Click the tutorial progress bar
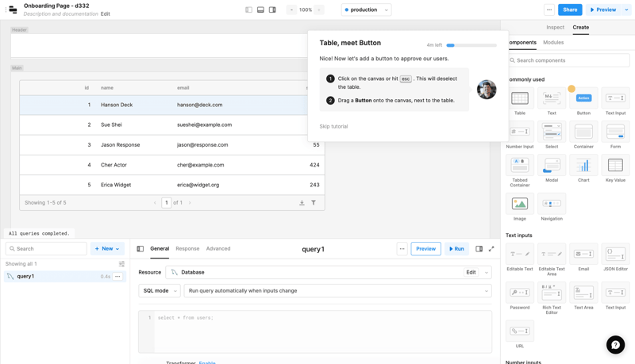The width and height of the screenshot is (635, 364). tap(471, 45)
